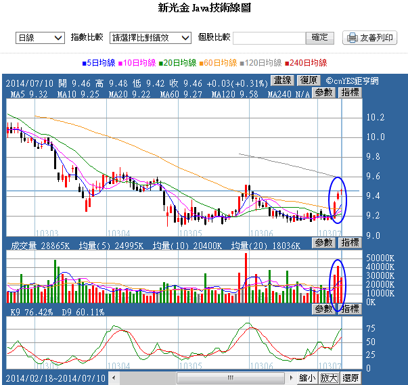Image resolution: width=408 pixels, height=385 pixels.
Task: Click the 確定 confirm button
Action: (320, 38)
